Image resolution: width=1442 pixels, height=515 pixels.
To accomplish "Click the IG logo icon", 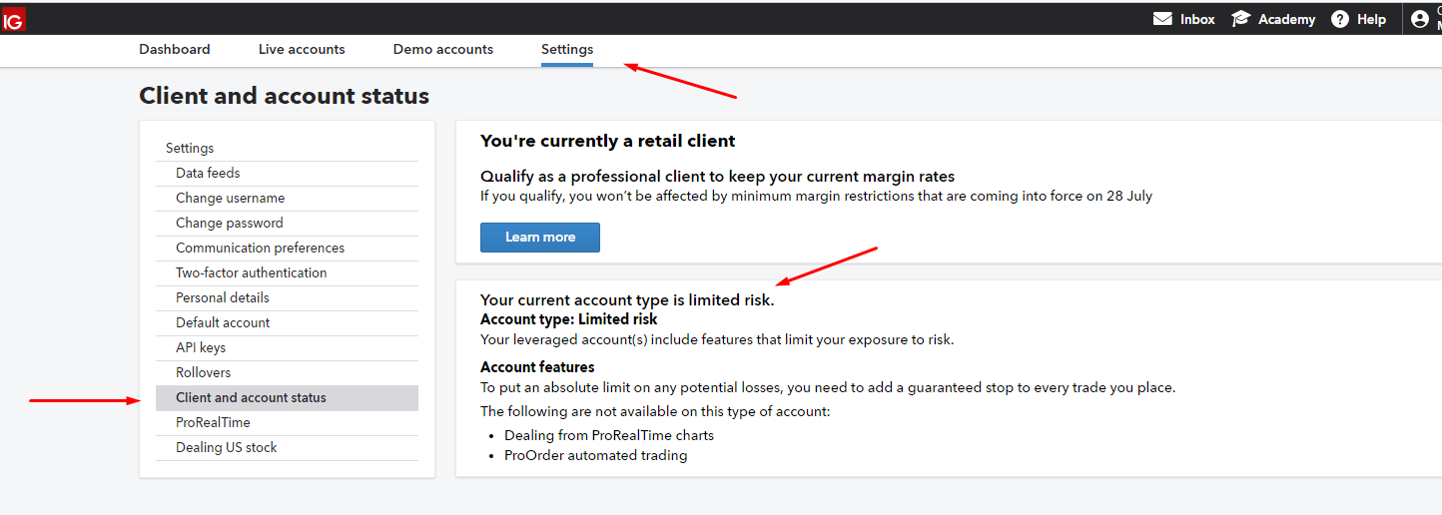I will tap(13, 20).
